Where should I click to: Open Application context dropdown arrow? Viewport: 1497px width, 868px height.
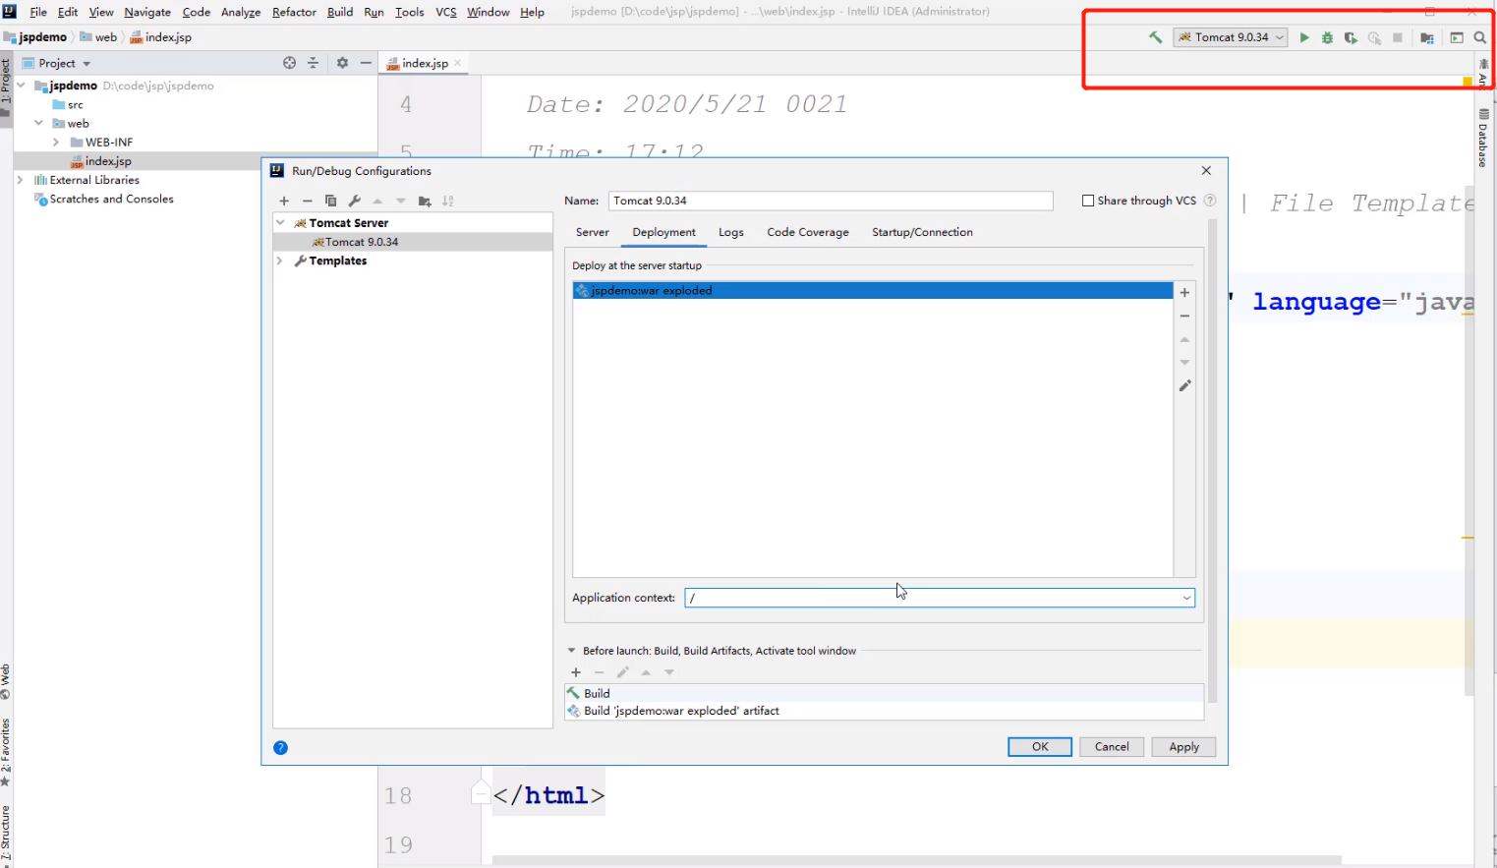[x=1186, y=598]
